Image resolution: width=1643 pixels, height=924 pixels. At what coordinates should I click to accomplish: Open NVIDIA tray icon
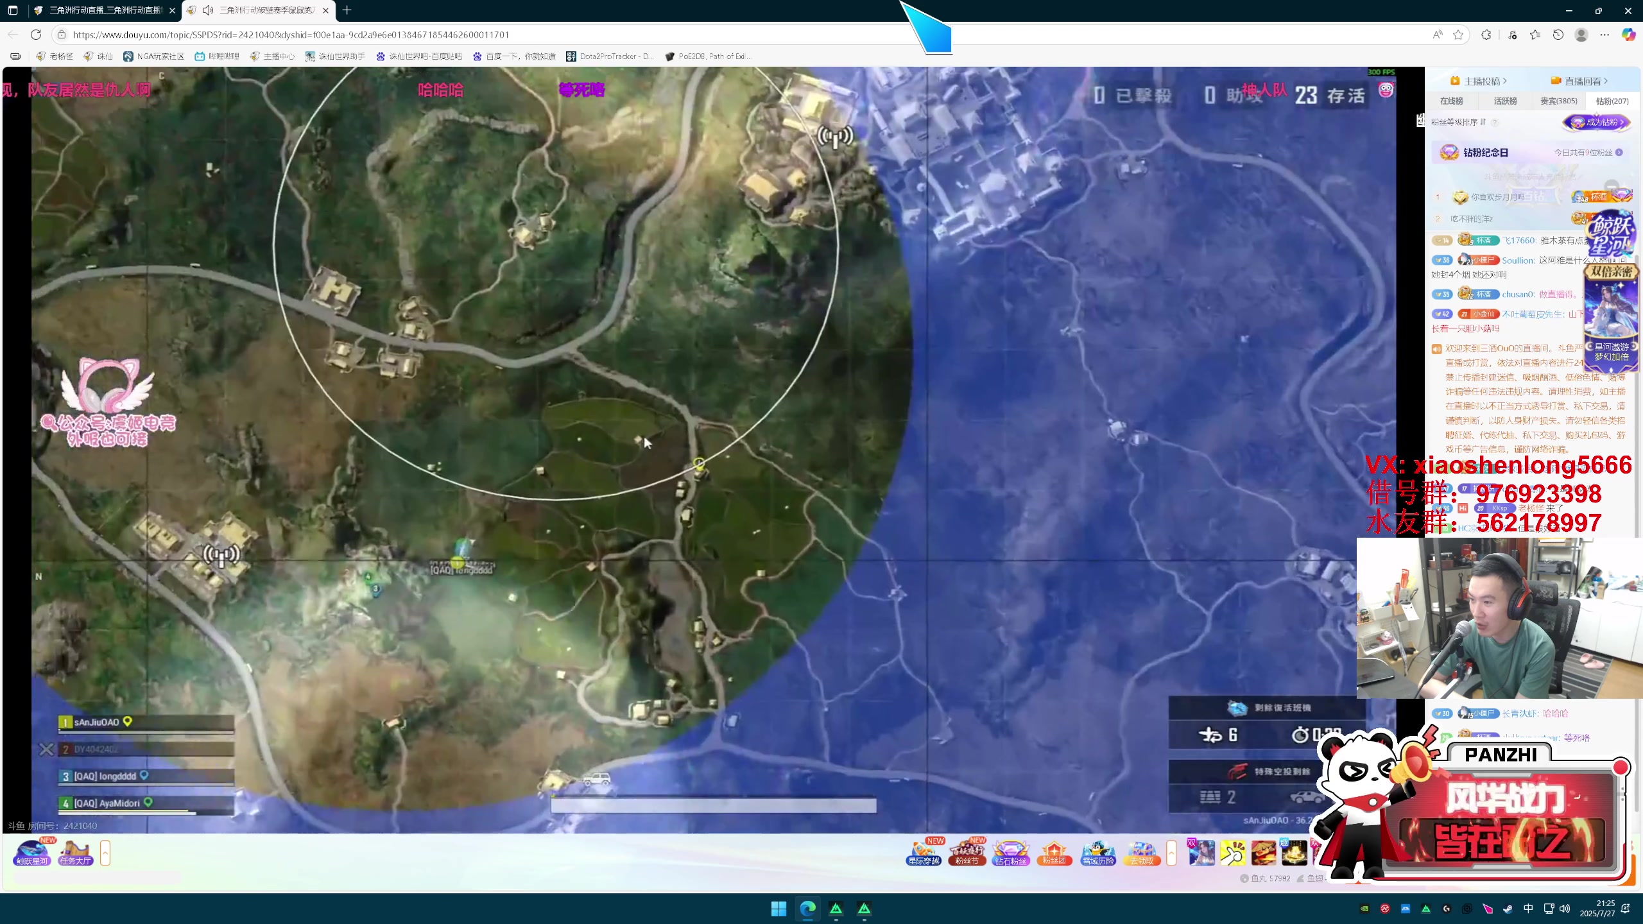pos(1364,909)
